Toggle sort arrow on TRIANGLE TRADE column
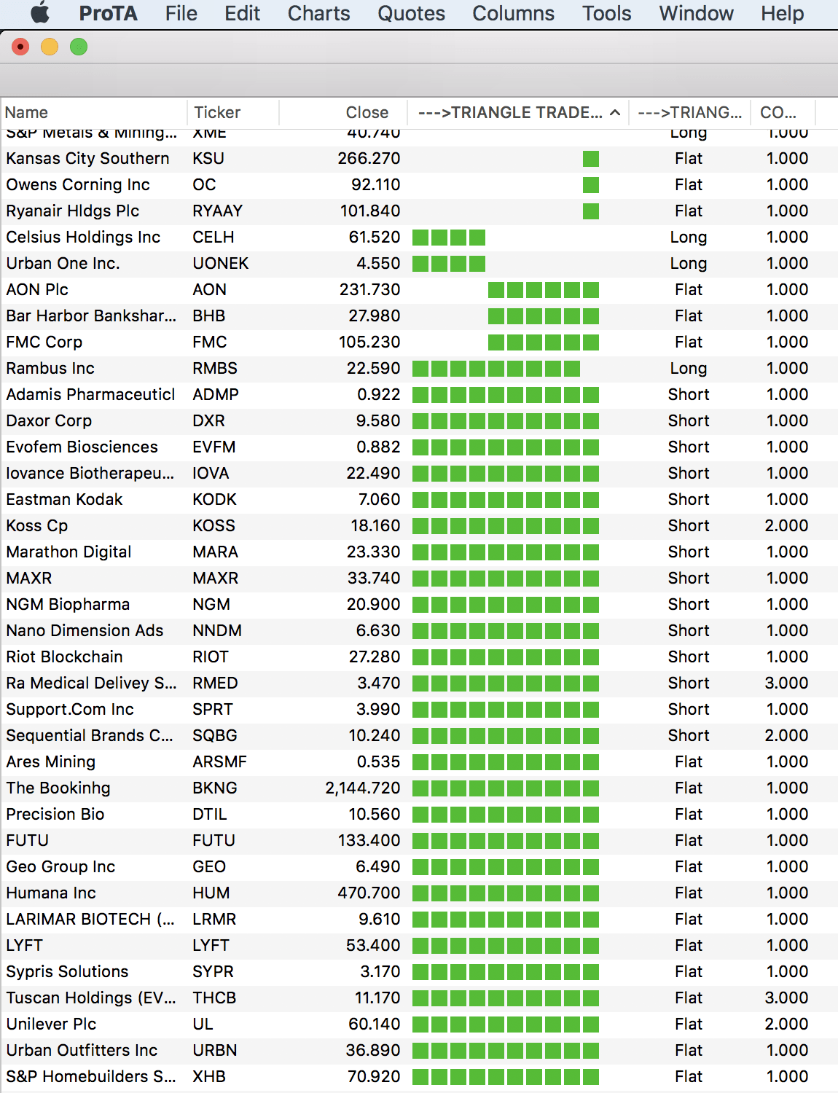Screen dimensions: 838x1093 pyautogui.click(x=615, y=112)
